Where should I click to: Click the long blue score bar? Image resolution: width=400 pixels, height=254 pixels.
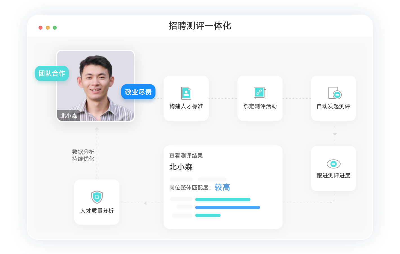click(x=228, y=207)
